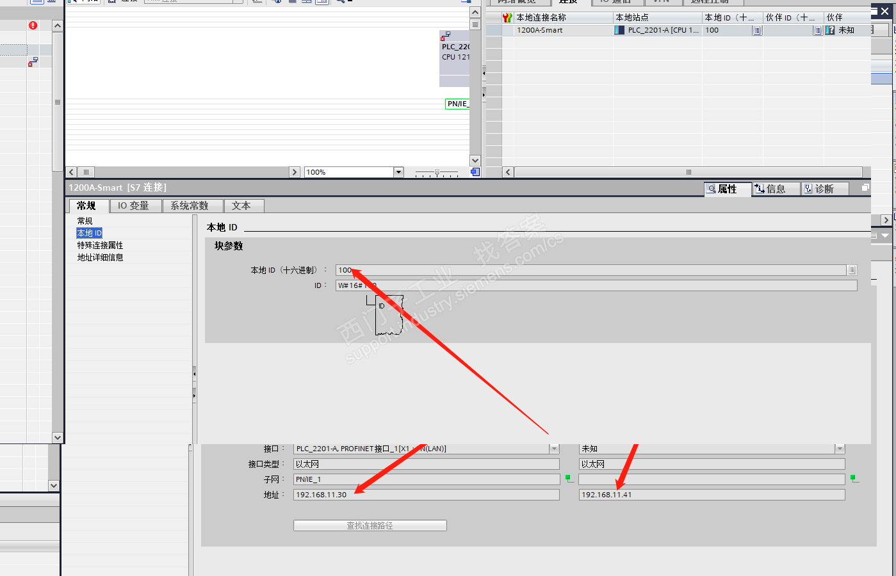The width and height of the screenshot is (896, 576).
Task: Click the empty partner subnet field
Action: (x=712, y=479)
